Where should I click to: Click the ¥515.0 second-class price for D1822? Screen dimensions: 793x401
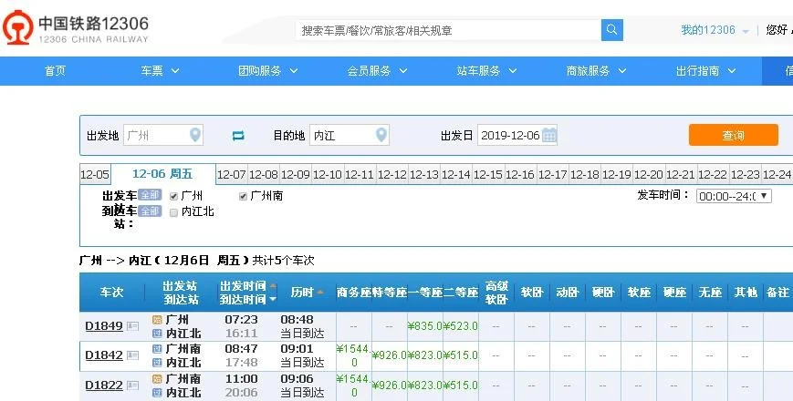click(x=460, y=386)
